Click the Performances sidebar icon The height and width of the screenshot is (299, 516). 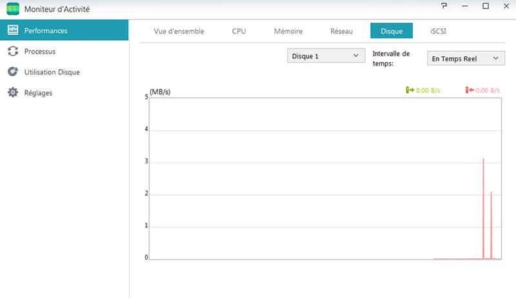(13, 30)
